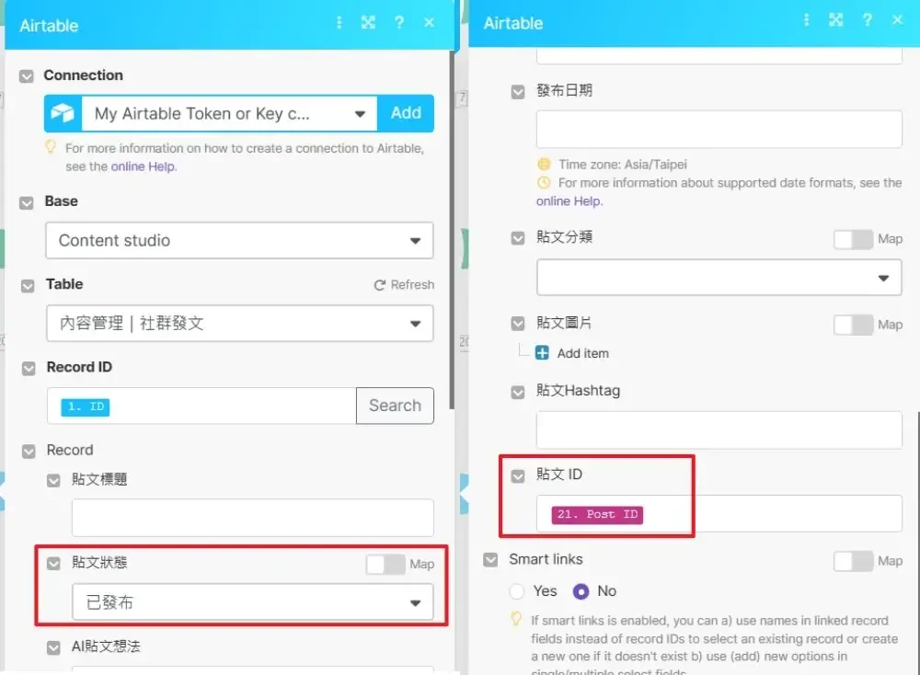Collapse the Record ID section chevron

click(29, 369)
